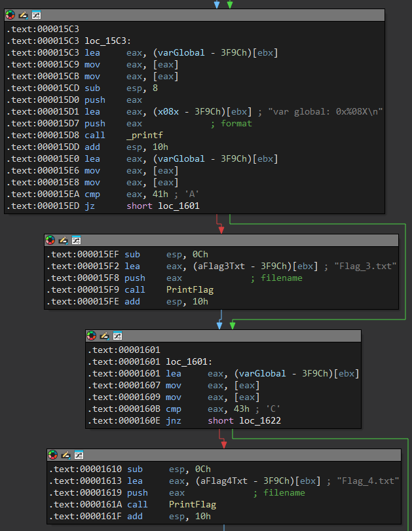Click the pencil icon on the Flag_4.txt block
The image size is (412, 531).
tap(66, 455)
